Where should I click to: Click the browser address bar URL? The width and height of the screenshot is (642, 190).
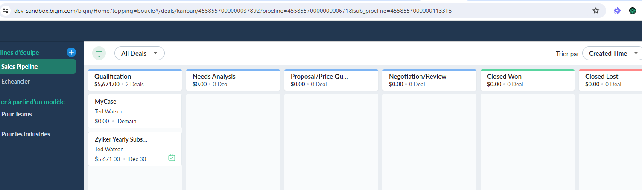[233, 11]
